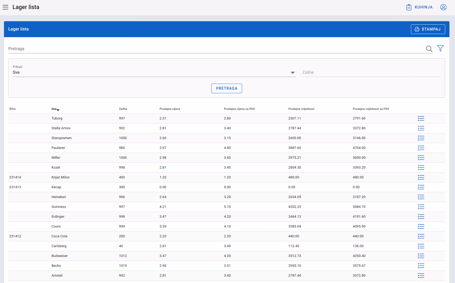The height and width of the screenshot is (283, 455).
Task: Open details list icon for Knjaz Milos
Action: pos(421,177)
